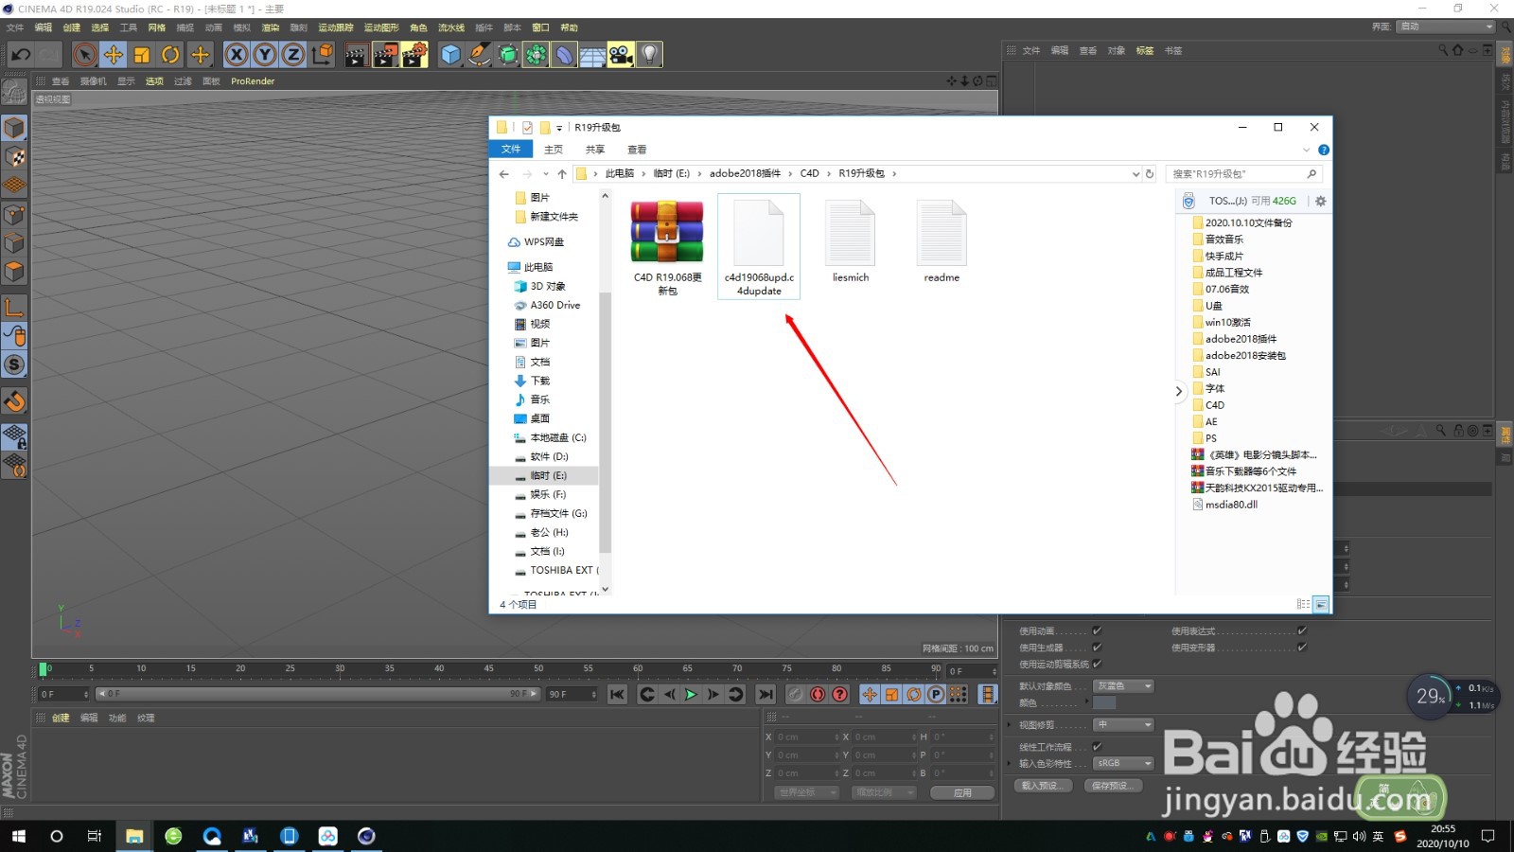Select c4d19068upd.c4dupdate file

(x=759, y=247)
